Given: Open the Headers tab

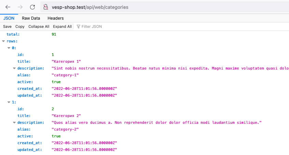Looking at the screenshot, I should pyautogui.click(x=56, y=18).
